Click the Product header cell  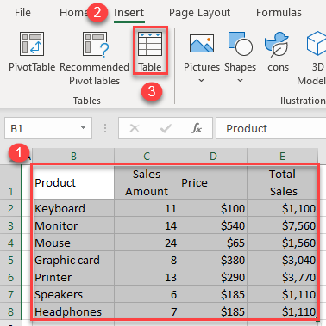(73, 182)
